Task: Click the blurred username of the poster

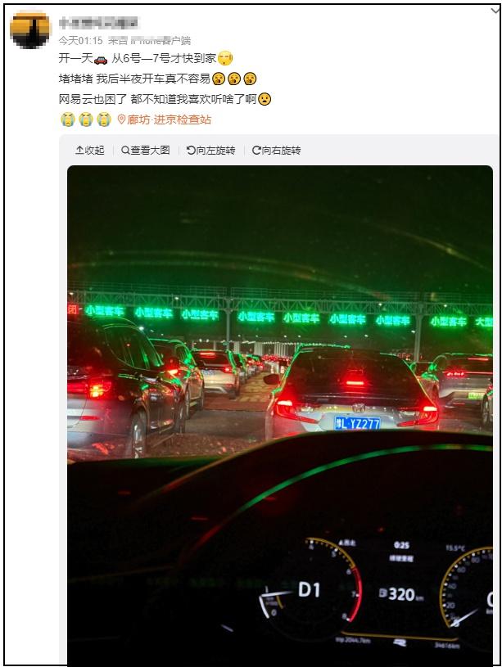Action: [98, 22]
